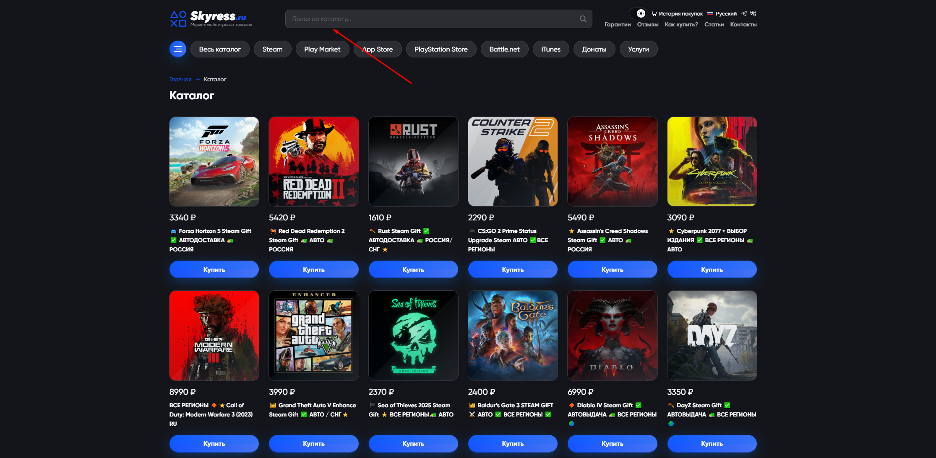Click the shopping cart history icon
936x458 pixels.
pos(654,13)
